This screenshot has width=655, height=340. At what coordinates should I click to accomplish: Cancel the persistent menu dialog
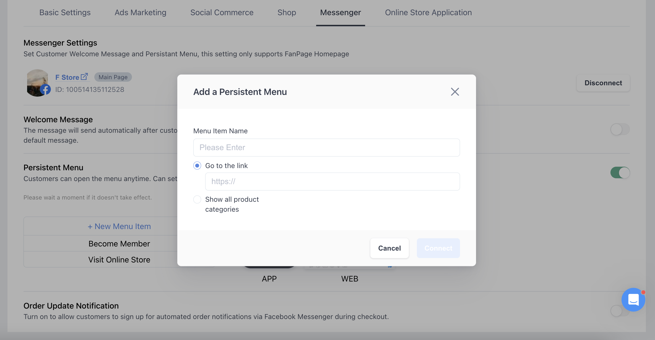click(x=389, y=248)
